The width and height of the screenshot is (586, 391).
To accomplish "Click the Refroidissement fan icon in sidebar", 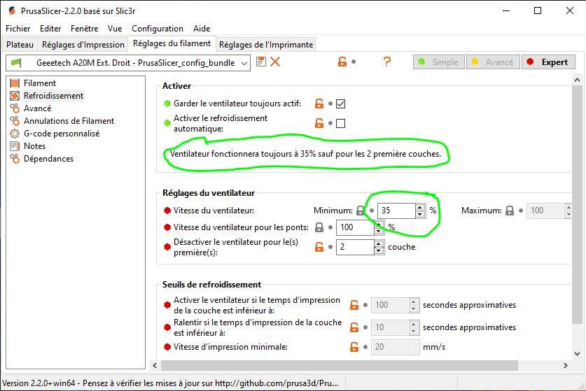I will 15,96.
